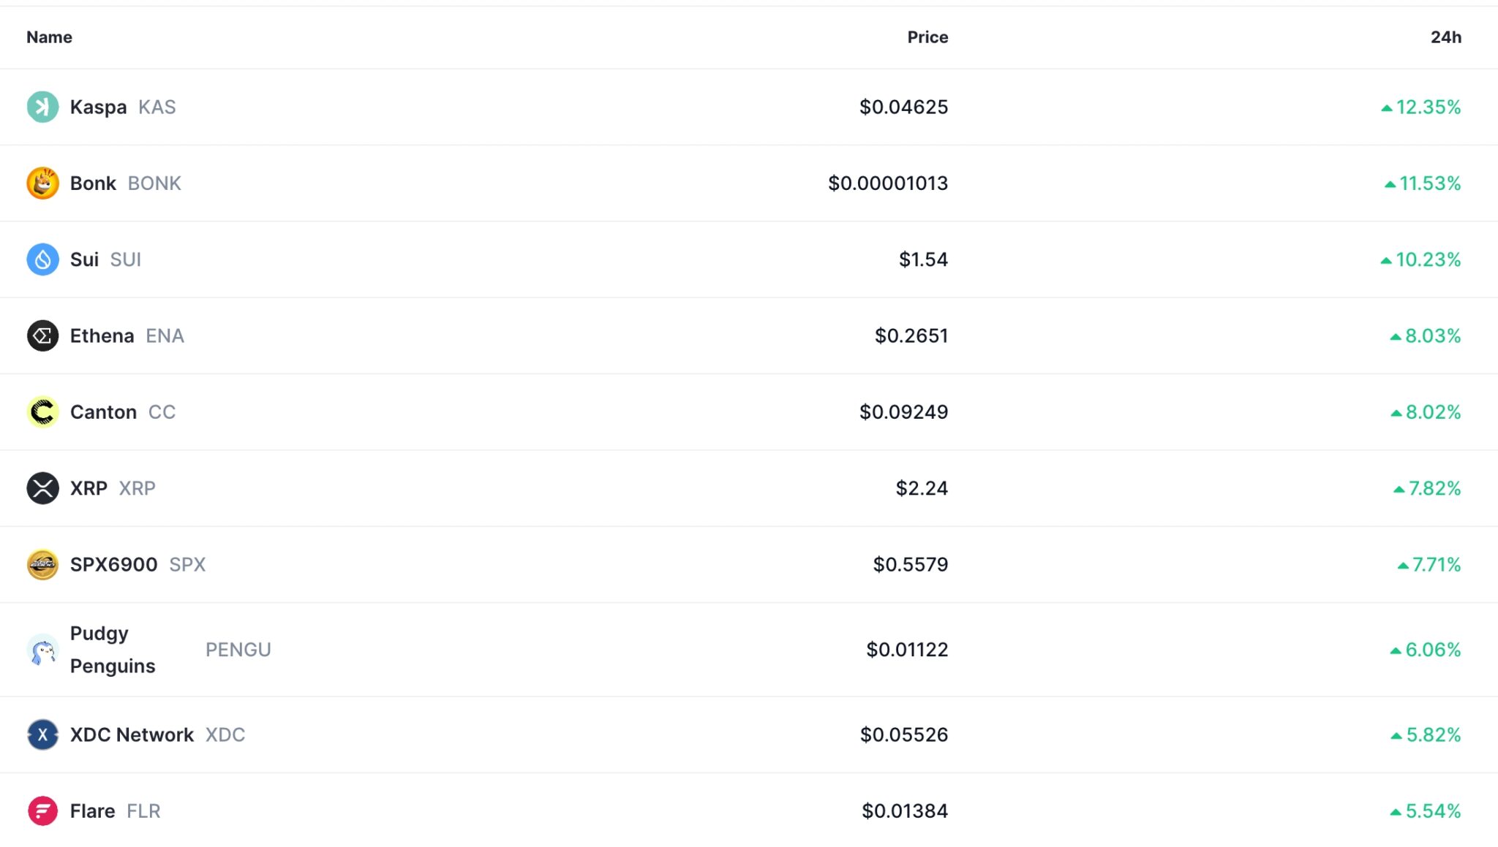Click the Canton C logo icon
1498x847 pixels.
tap(42, 412)
